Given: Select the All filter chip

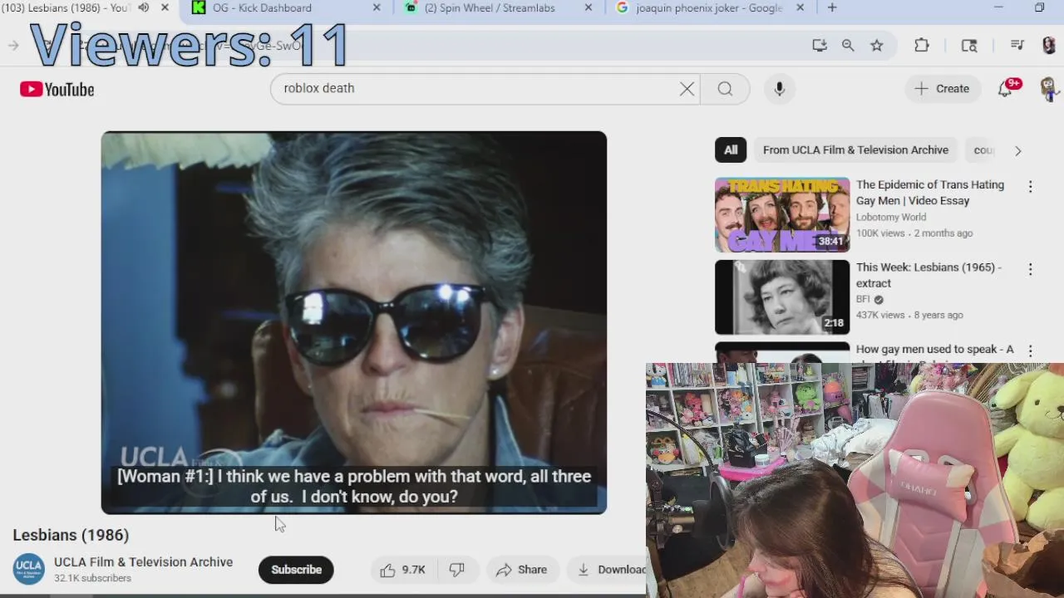Looking at the screenshot, I should (x=731, y=150).
